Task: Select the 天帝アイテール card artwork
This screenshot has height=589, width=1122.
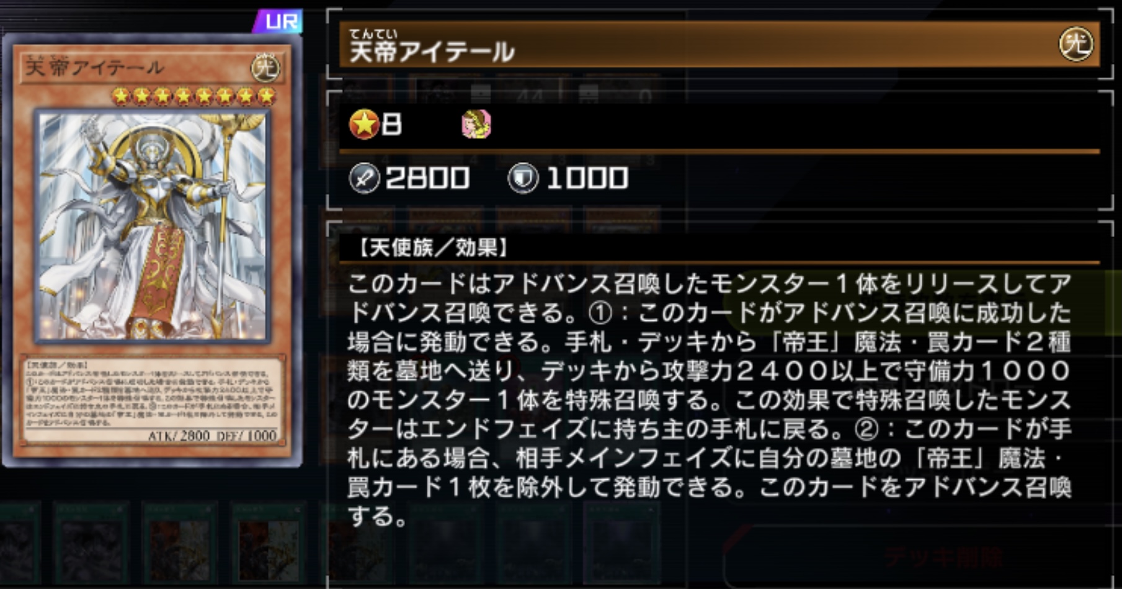Action: (x=153, y=227)
